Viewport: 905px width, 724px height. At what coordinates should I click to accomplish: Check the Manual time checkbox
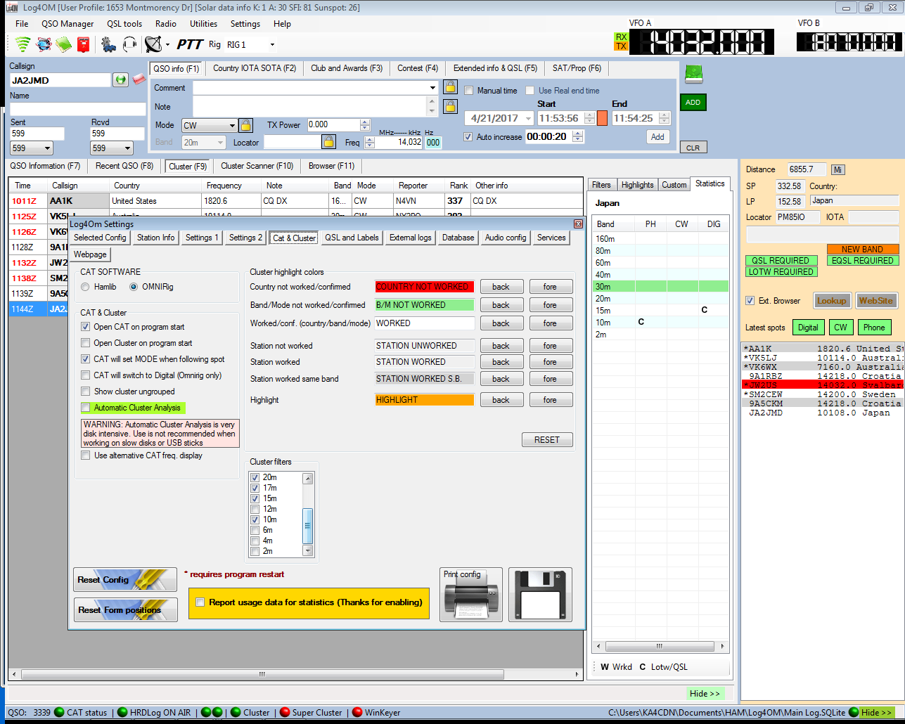(469, 91)
